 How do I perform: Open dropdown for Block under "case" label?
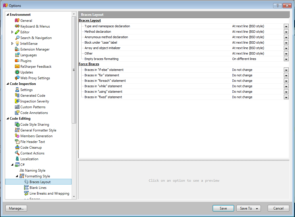click(286, 43)
